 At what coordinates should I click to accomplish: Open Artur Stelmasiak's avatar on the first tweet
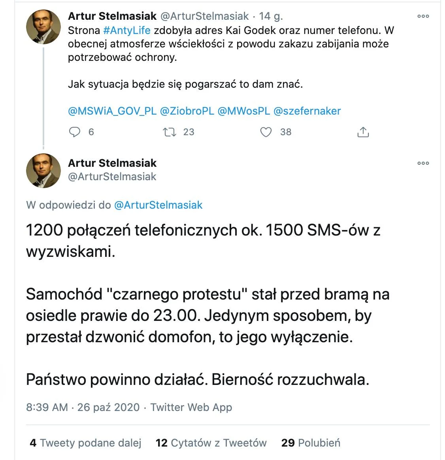[x=43, y=27]
